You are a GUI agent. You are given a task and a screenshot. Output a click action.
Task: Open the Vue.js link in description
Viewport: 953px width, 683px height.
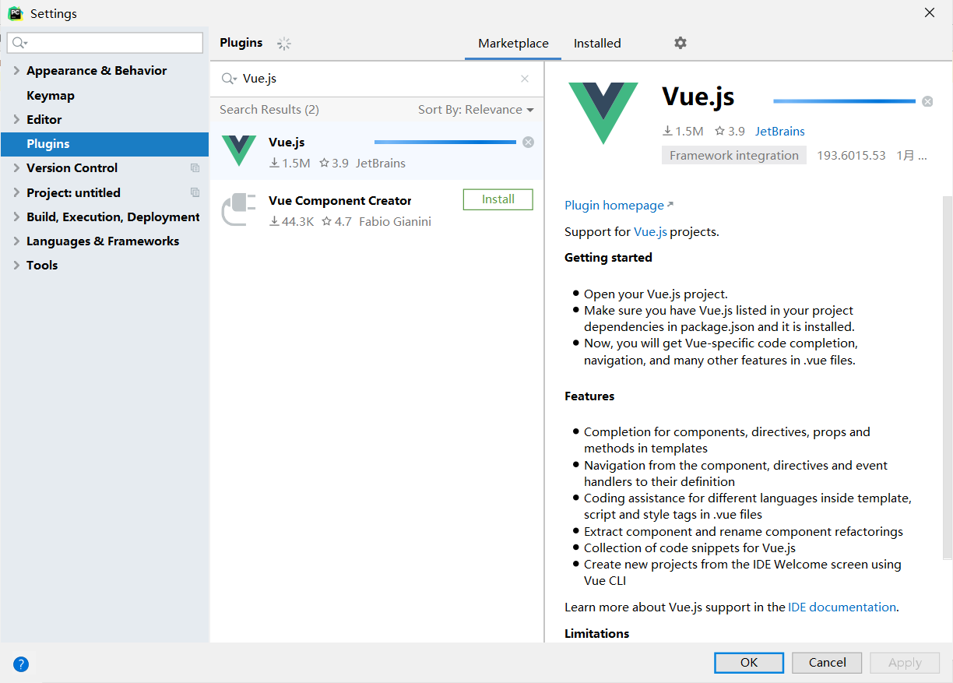650,231
